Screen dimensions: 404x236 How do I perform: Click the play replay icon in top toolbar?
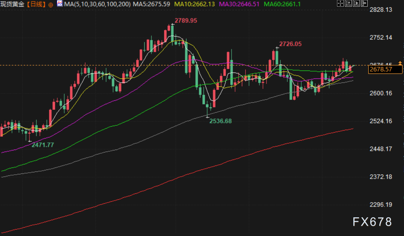coord(357,4)
